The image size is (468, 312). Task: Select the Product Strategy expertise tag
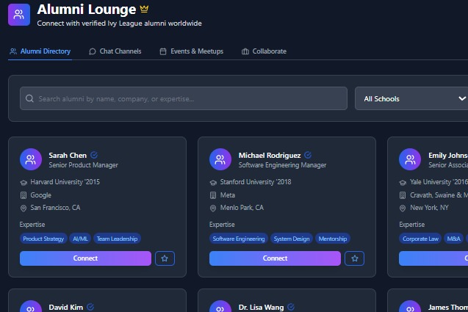coord(43,239)
